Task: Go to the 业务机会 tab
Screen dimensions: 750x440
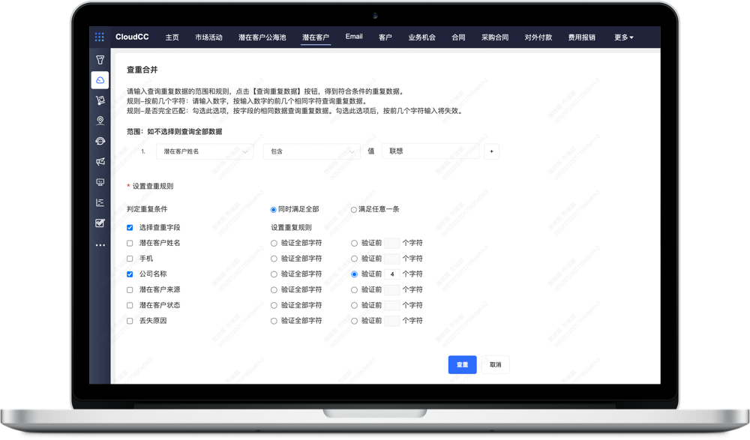Action: point(421,37)
